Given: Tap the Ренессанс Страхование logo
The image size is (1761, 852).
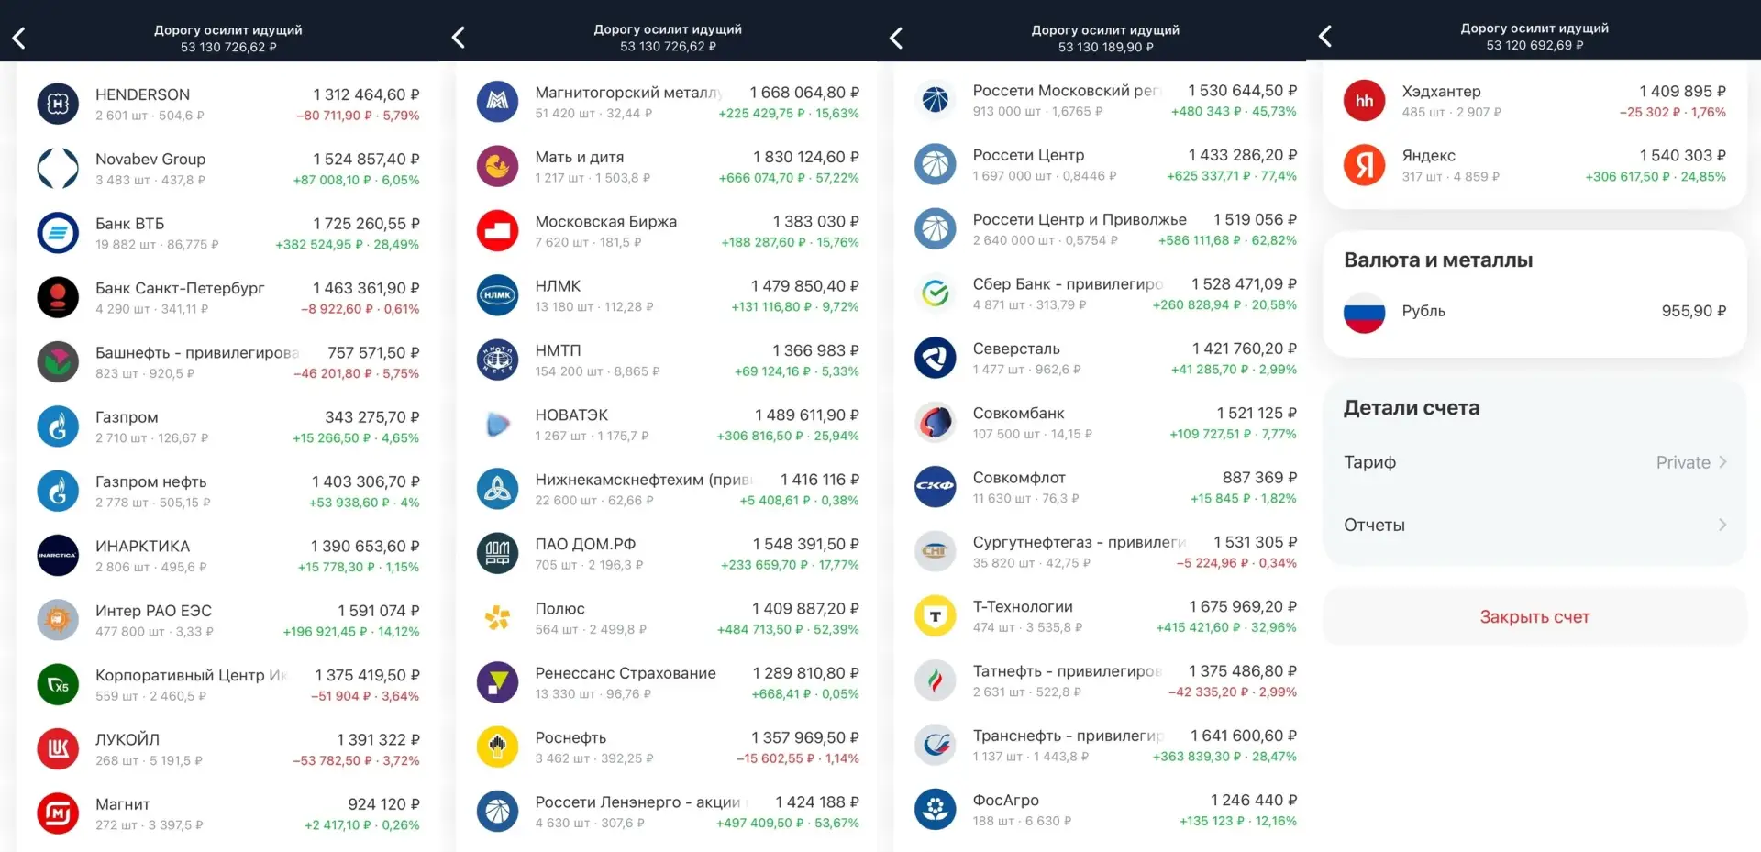Looking at the screenshot, I should 497,682.
